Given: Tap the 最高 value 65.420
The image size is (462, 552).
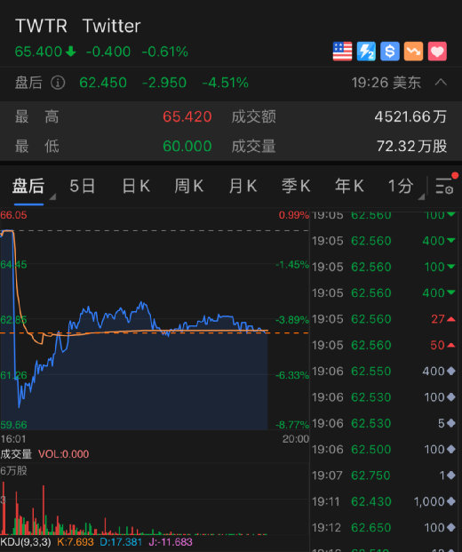Looking at the screenshot, I should [187, 116].
